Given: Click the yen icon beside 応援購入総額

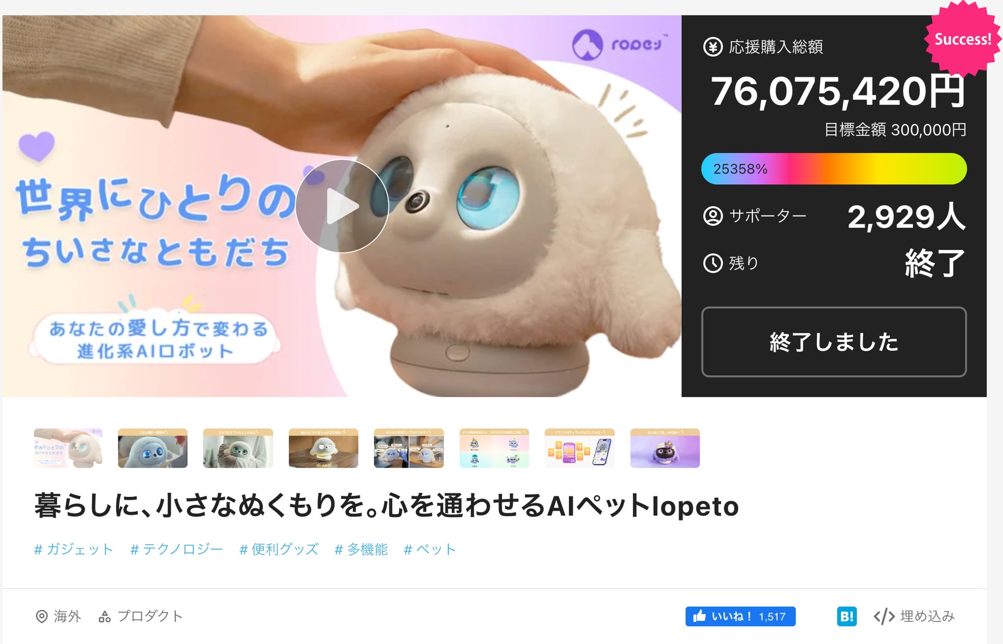Looking at the screenshot, I should pos(713,47).
